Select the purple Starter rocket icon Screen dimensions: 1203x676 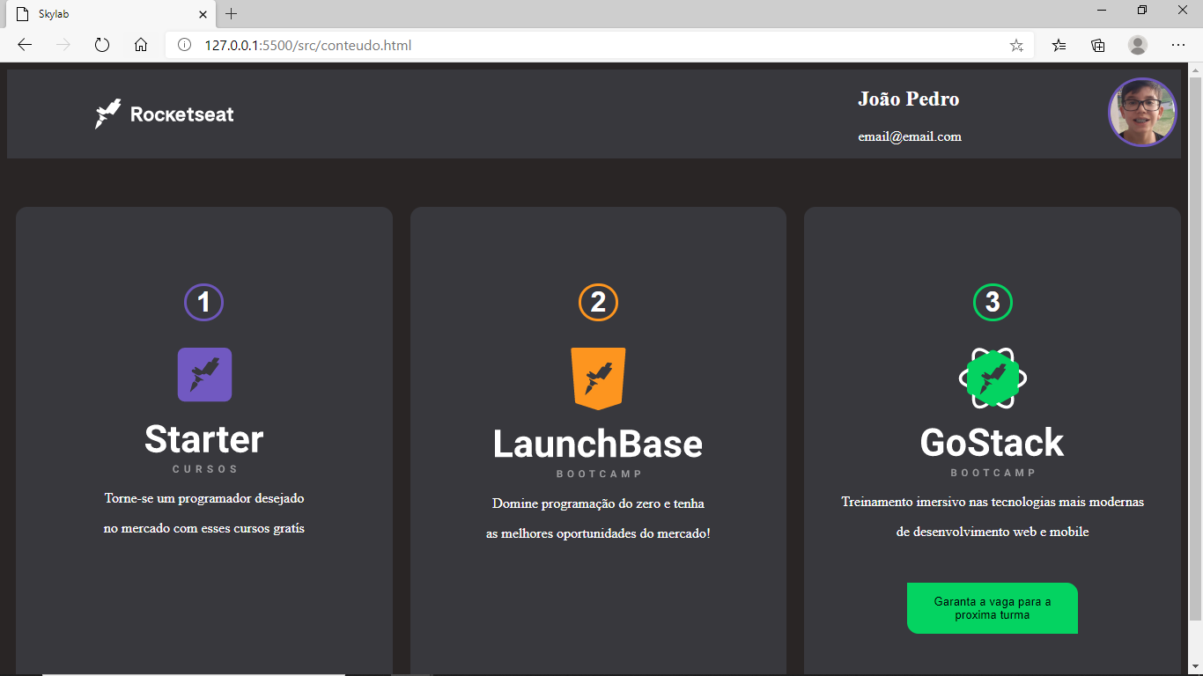204,375
